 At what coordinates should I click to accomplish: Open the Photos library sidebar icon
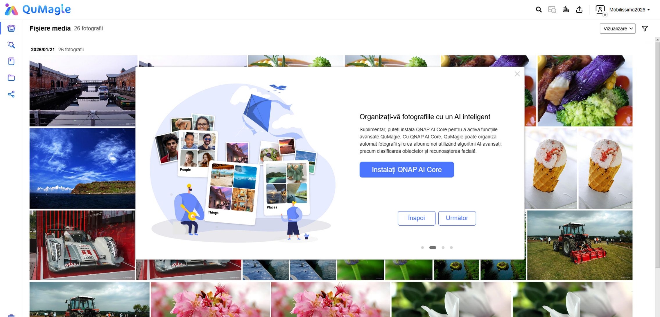[x=11, y=28]
